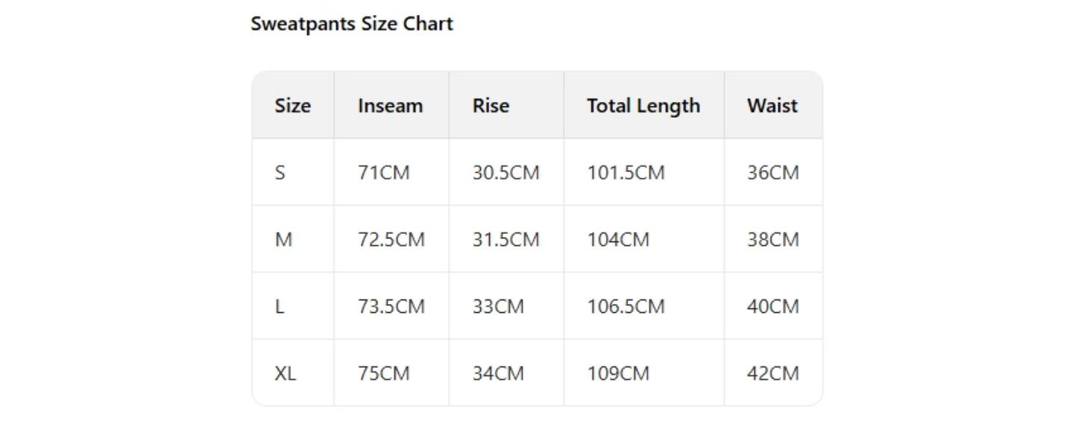This screenshot has width=1090, height=447.
Task: Click the 40CM waist cell
Action: (772, 307)
